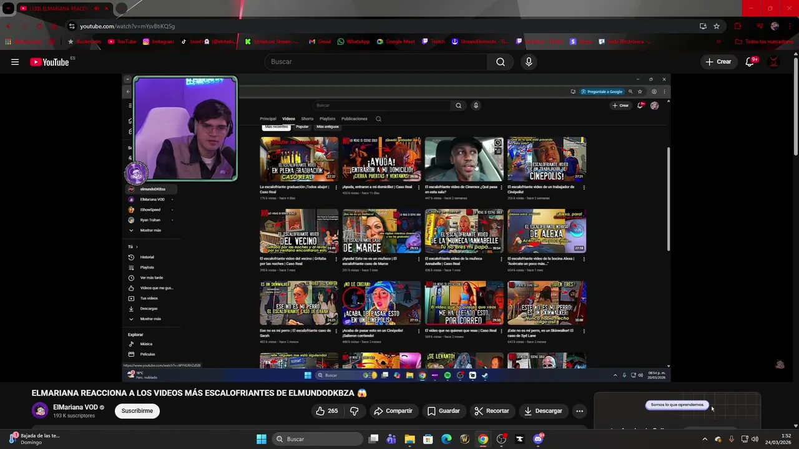Open Todos los marcadores folder

tap(764, 42)
